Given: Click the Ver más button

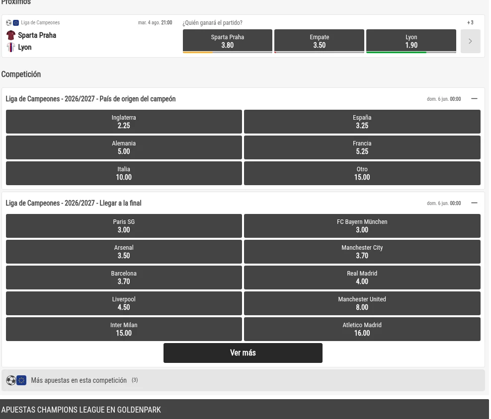Looking at the screenshot, I should [243, 353].
